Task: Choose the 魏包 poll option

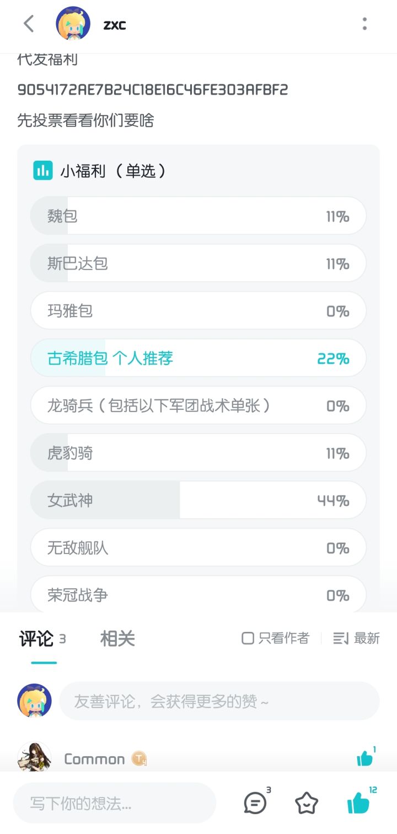Action: tap(198, 216)
